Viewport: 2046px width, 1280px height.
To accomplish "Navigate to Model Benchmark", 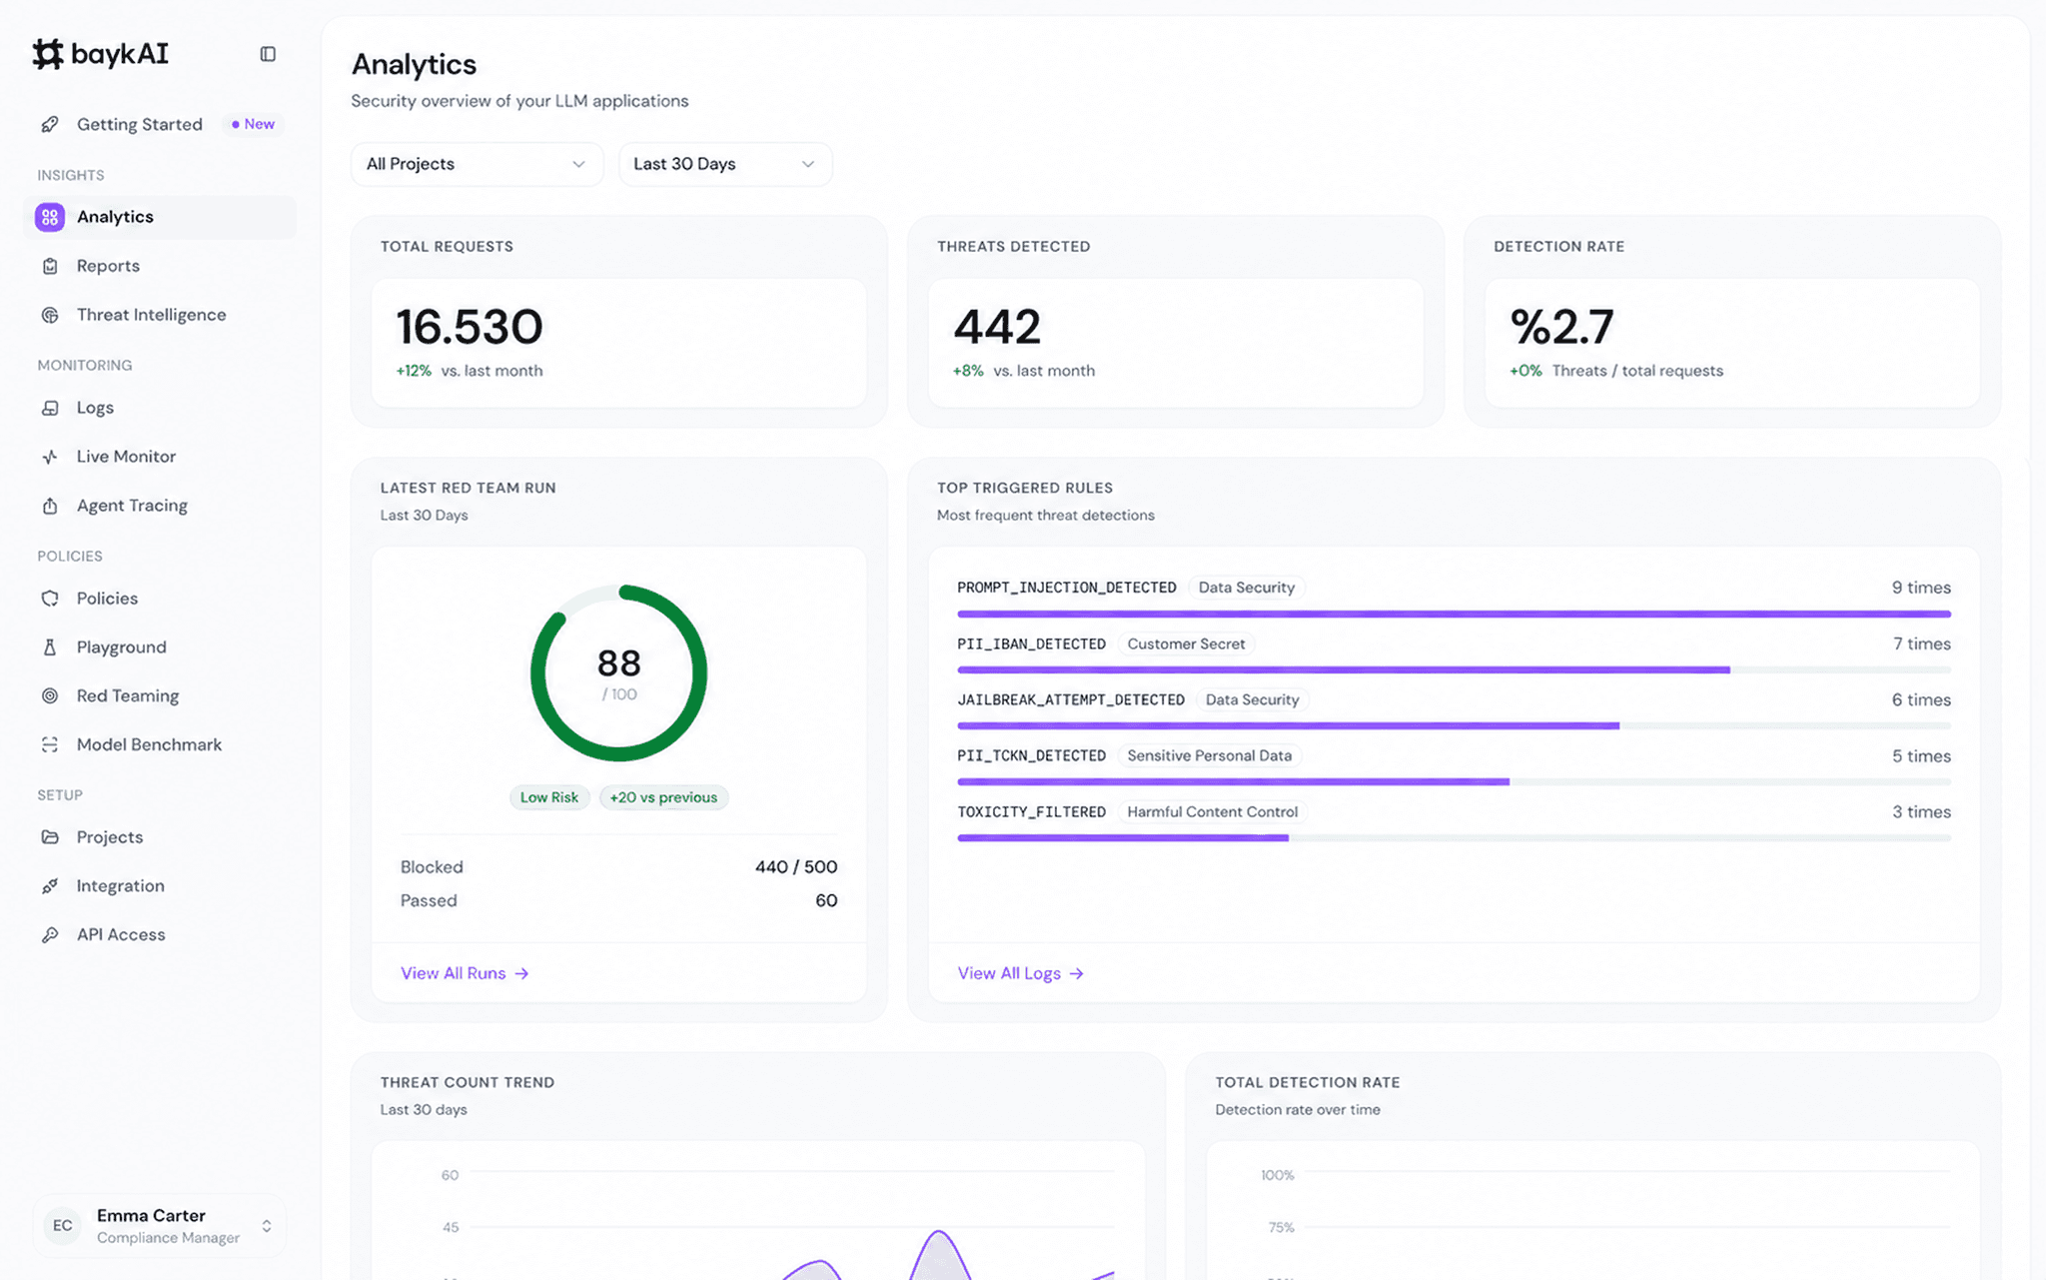I will 160,745.
